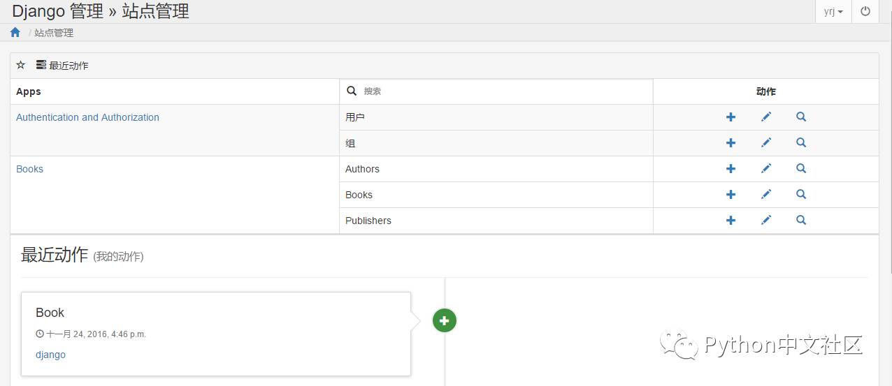Click green plus circle on timeline
Image resolution: width=892 pixels, height=386 pixels.
[445, 320]
